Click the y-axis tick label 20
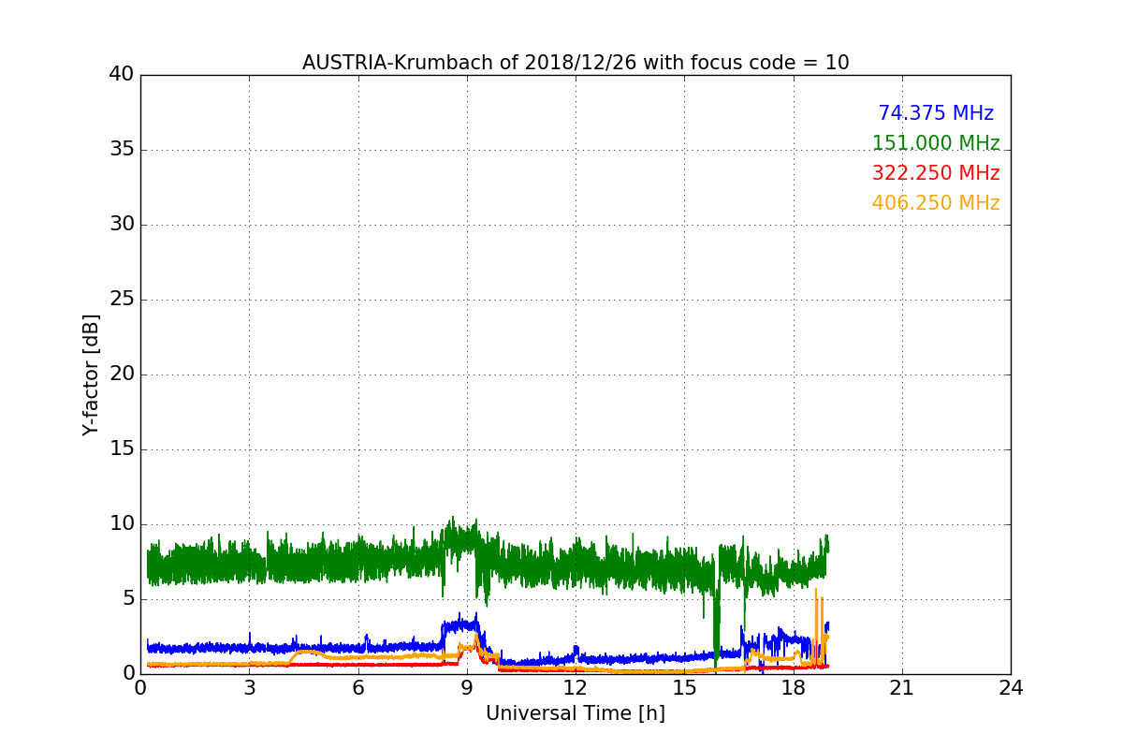This screenshot has width=1123, height=749. click(122, 374)
